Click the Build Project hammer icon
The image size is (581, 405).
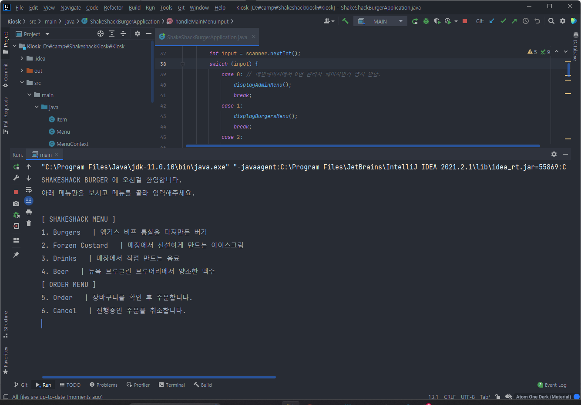click(x=346, y=21)
